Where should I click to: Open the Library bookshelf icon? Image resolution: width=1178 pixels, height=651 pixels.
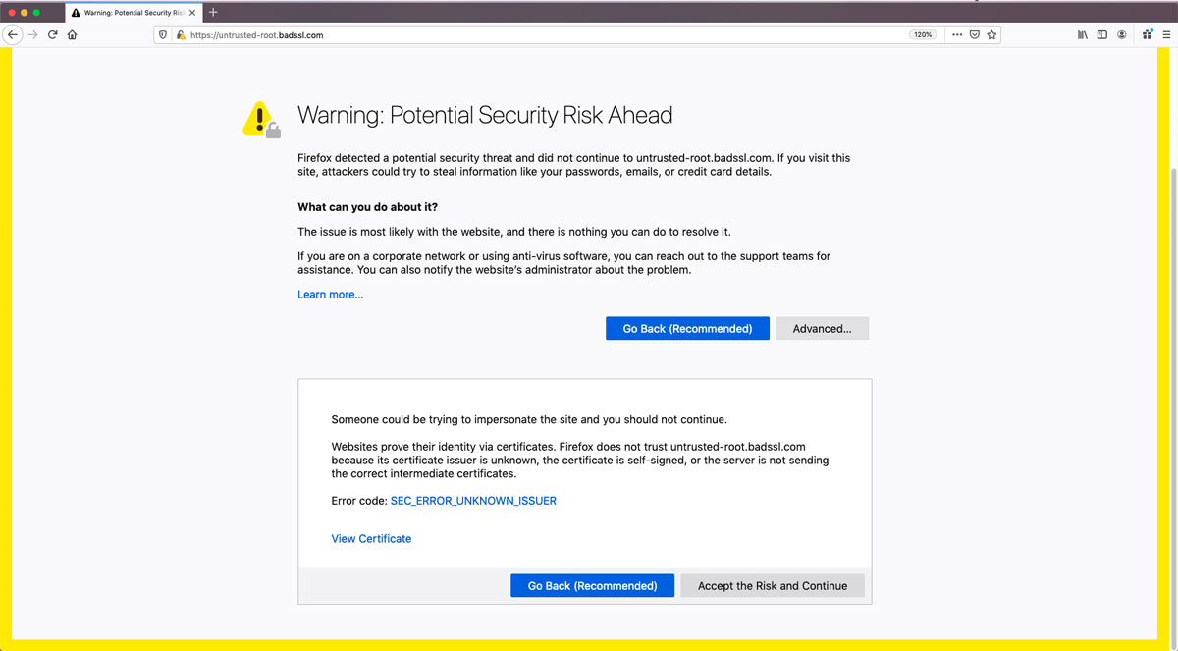(x=1083, y=34)
